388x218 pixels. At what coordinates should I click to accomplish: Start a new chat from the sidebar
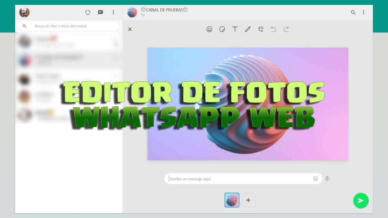click(101, 12)
